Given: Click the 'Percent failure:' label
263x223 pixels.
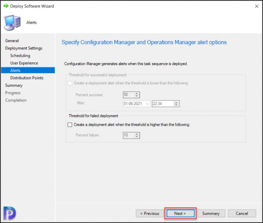Looking at the screenshot, I should 88,135.
